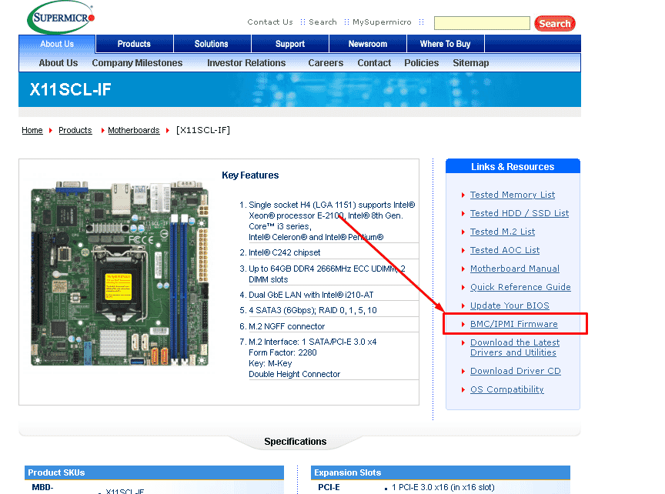Click the Intel C242 chipset feature text

tap(284, 252)
